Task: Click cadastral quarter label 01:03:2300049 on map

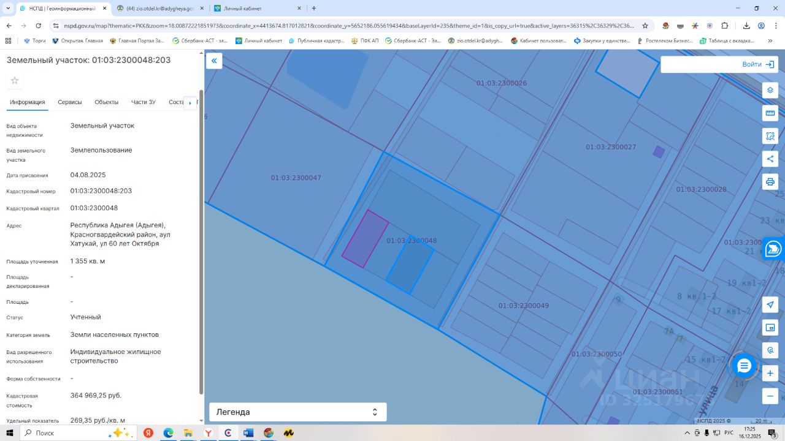Action: tap(524, 306)
